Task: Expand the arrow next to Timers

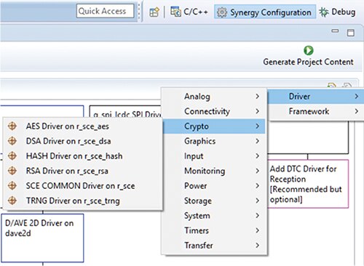Action: [258, 230]
